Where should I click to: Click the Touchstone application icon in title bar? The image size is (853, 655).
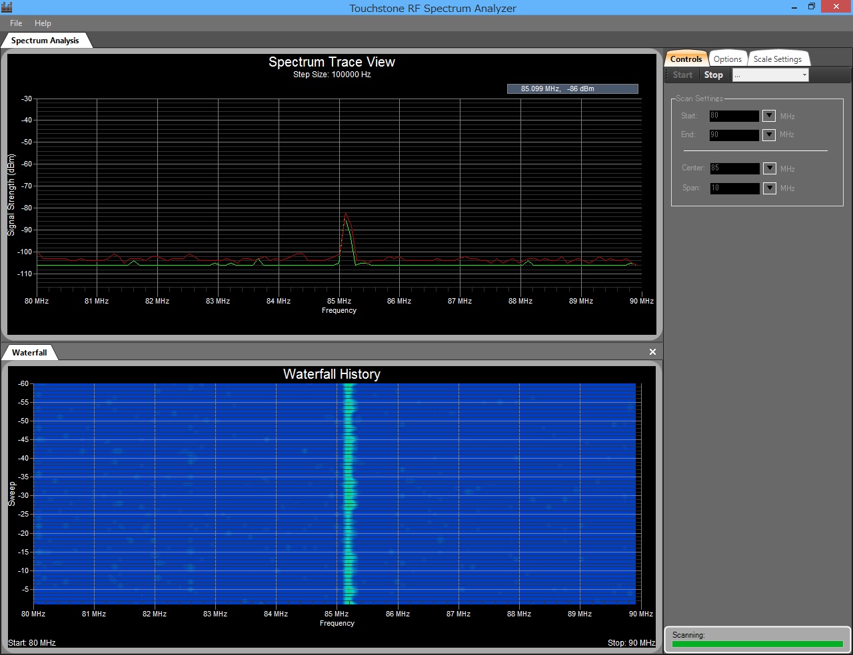point(7,7)
